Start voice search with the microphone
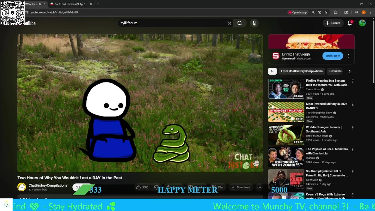375x211 pixels. [254, 23]
